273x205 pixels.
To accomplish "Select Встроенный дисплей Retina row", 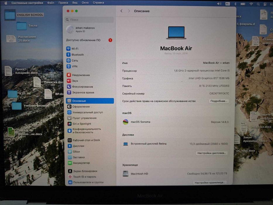I will click(x=176, y=144).
